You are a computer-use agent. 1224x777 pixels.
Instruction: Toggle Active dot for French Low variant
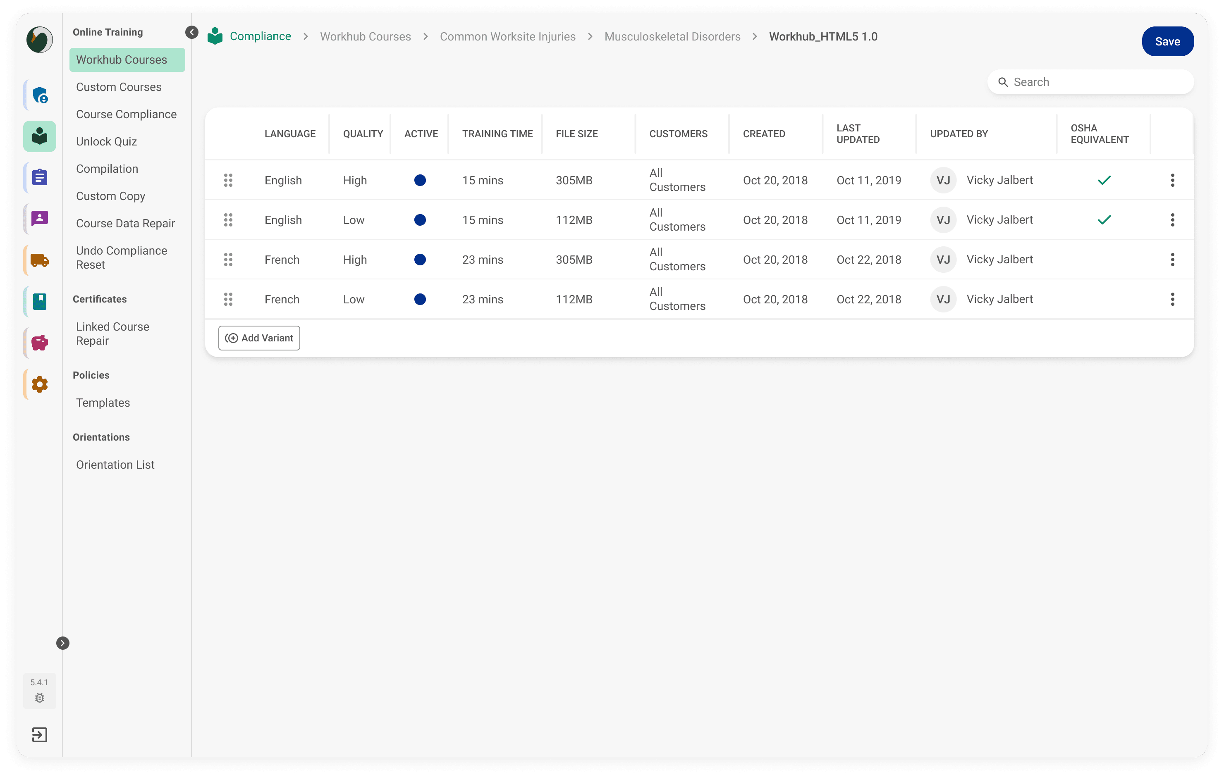coord(420,299)
